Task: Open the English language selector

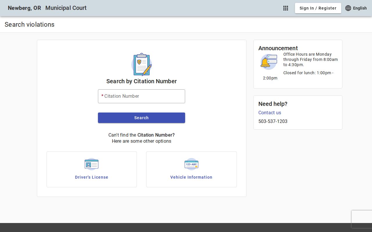Action: pyautogui.click(x=356, y=8)
